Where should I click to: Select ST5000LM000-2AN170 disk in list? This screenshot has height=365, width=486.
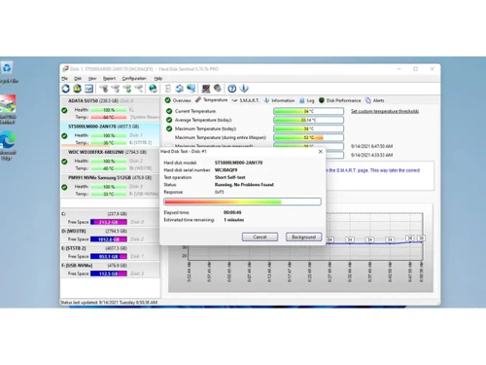click(x=110, y=134)
